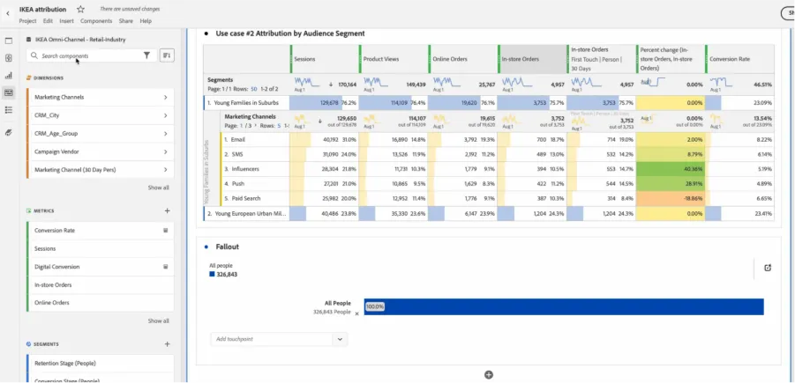The image size is (795, 383).
Task: Click the calculator icon on Conversion Rate metric
Action: (x=165, y=230)
